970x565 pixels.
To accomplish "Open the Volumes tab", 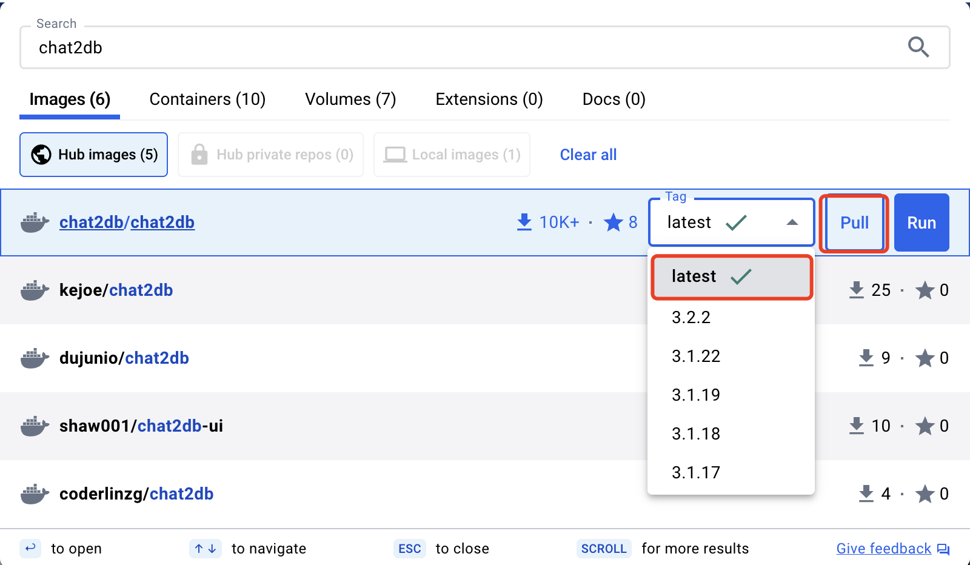I will point(350,99).
